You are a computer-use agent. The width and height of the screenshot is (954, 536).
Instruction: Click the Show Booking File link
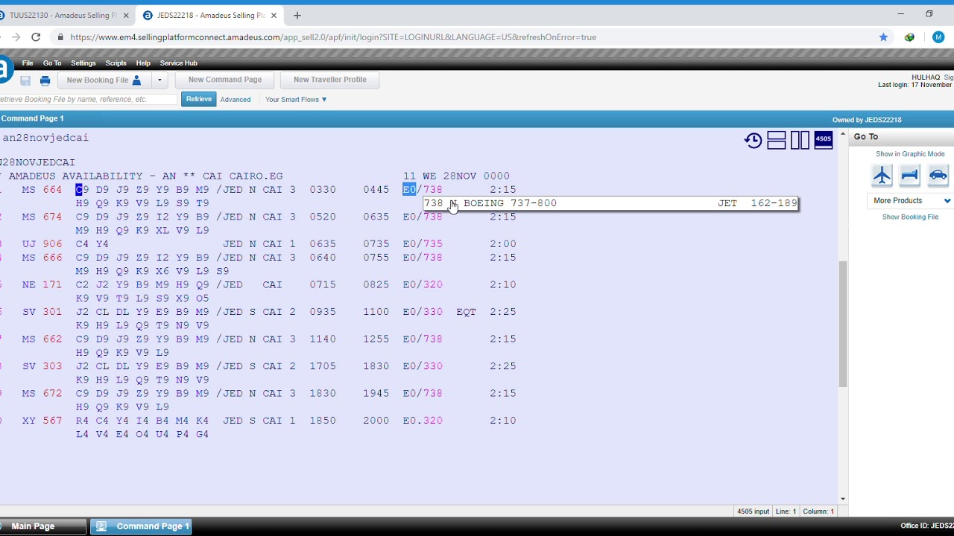910,217
